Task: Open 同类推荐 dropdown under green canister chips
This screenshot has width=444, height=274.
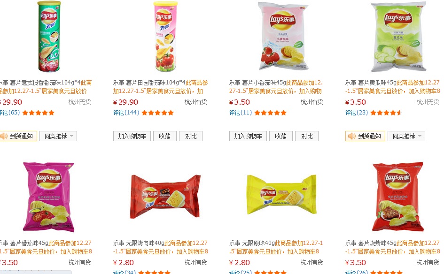Action: click(x=58, y=136)
